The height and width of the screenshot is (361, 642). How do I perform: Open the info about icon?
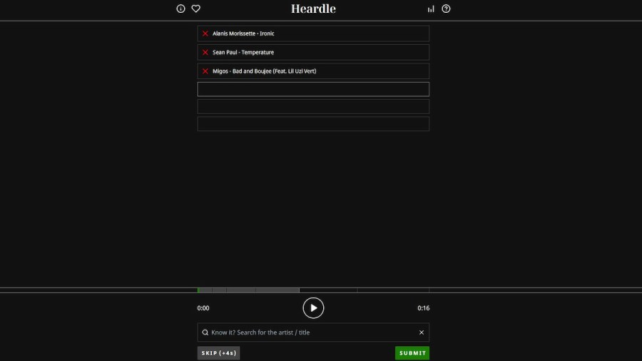(180, 9)
